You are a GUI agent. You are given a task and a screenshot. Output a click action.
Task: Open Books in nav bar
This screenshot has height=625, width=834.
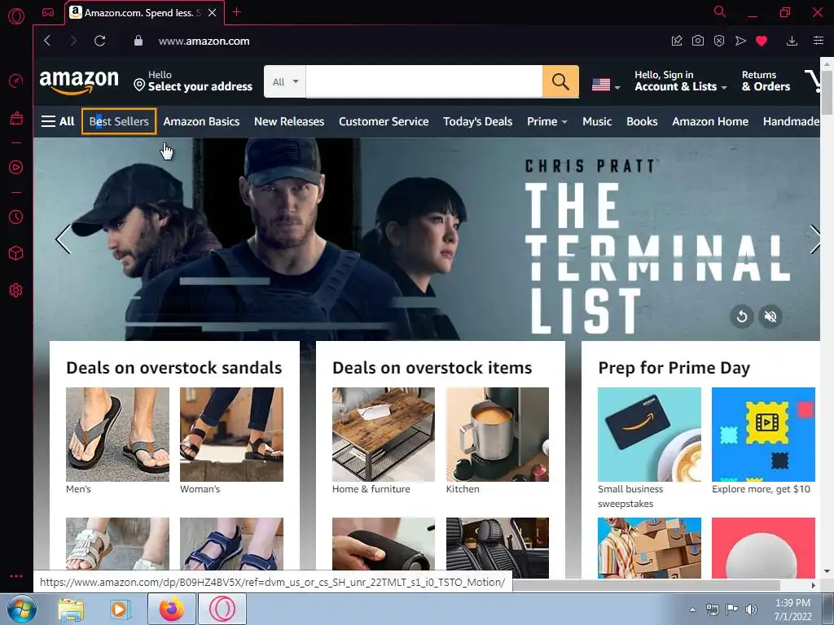(642, 122)
